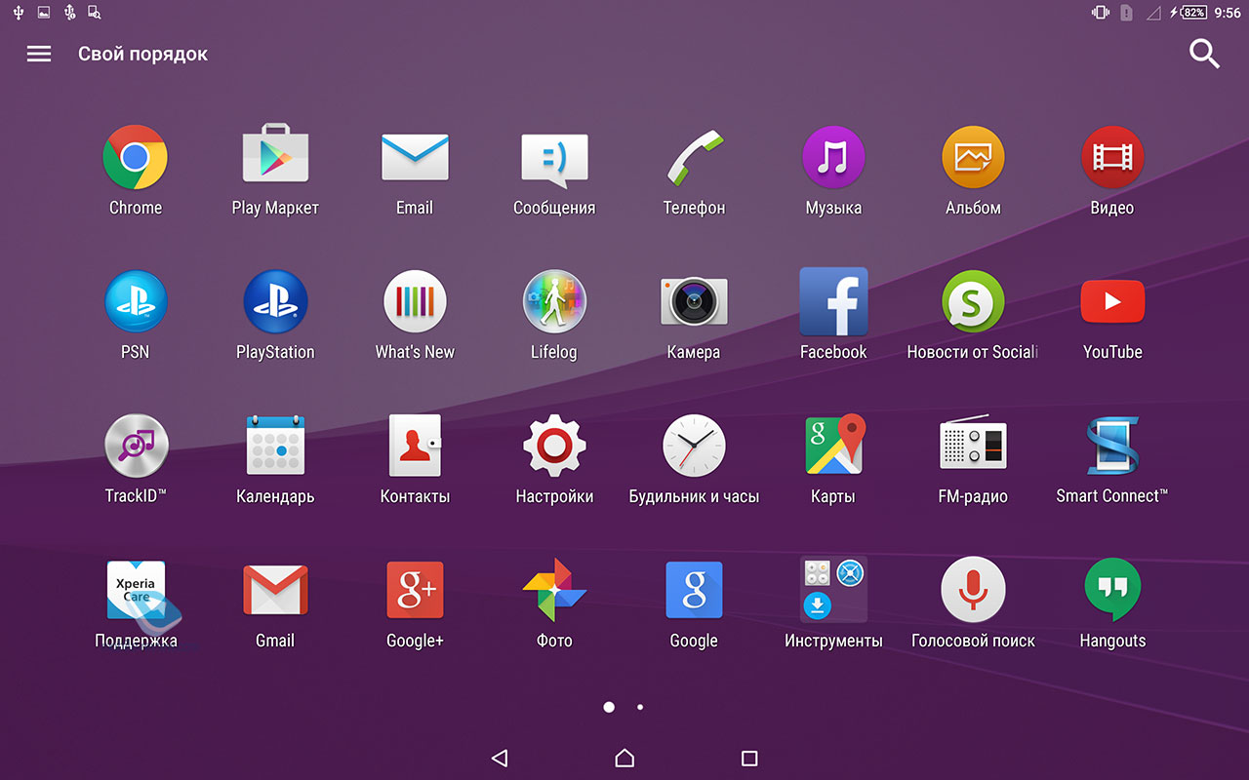Launch the Smart Connect app
Viewport: 1249px width, 780px height.
click(x=1112, y=446)
